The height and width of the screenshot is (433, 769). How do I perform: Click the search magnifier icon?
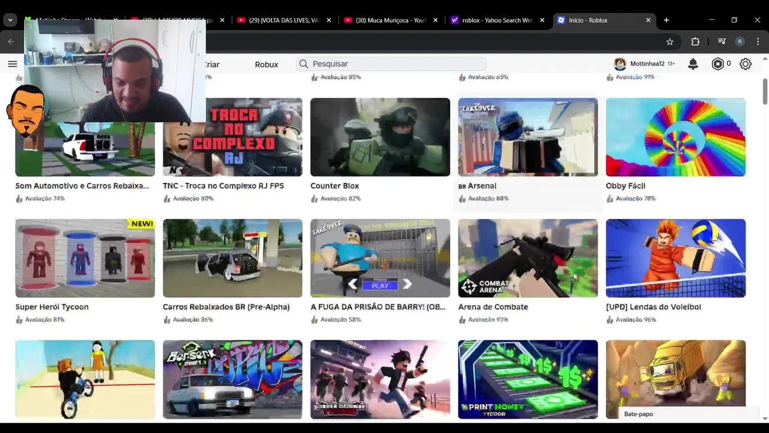[304, 64]
